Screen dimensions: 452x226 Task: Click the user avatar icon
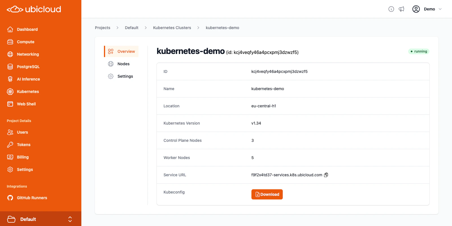[x=416, y=9]
